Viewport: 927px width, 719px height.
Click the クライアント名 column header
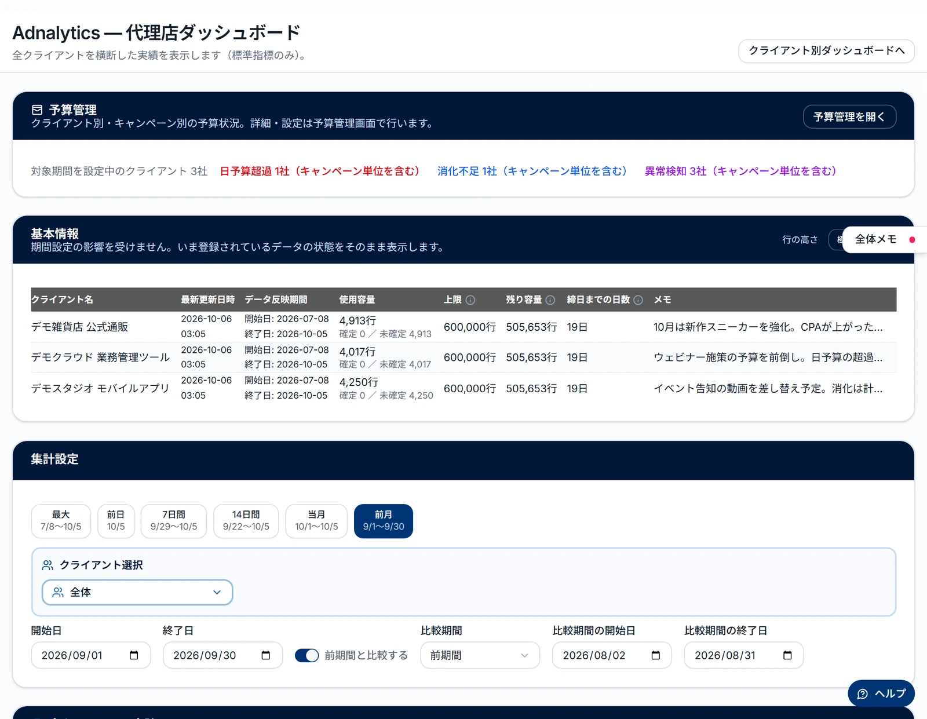pyautogui.click(x=62, y=300)
